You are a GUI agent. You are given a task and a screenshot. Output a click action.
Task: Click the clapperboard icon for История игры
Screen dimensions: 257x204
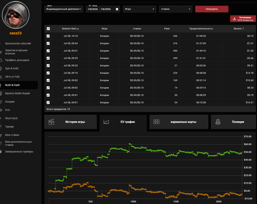[51, 122]
